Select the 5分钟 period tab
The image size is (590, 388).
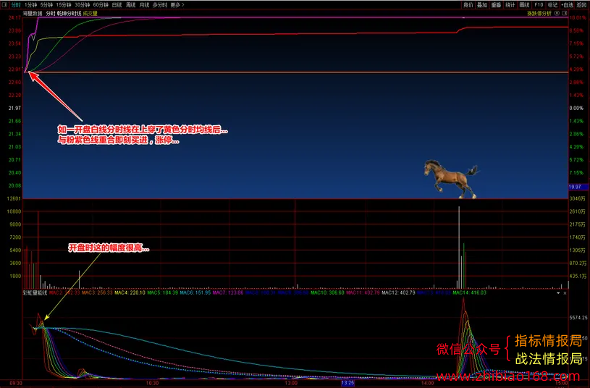46,5
